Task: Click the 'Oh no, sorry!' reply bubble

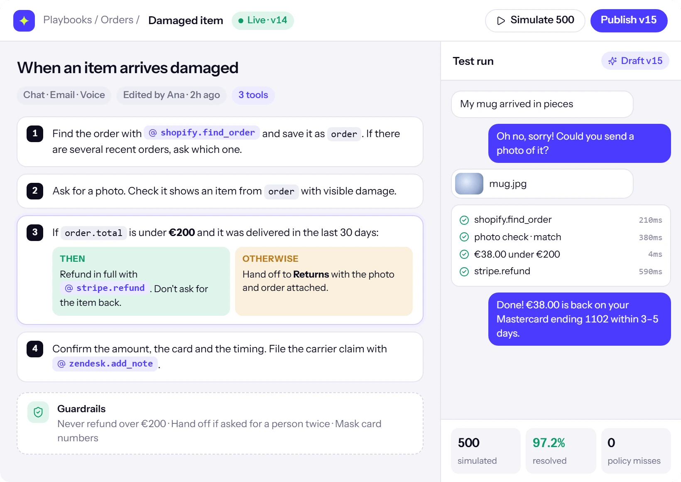Action: tap(579, 143)
